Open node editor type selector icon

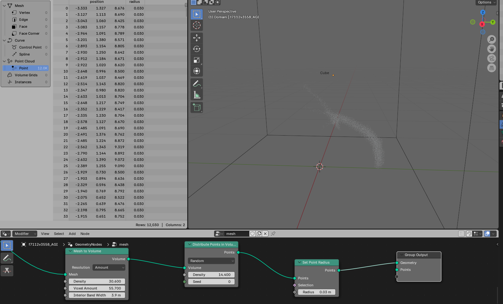6,234
